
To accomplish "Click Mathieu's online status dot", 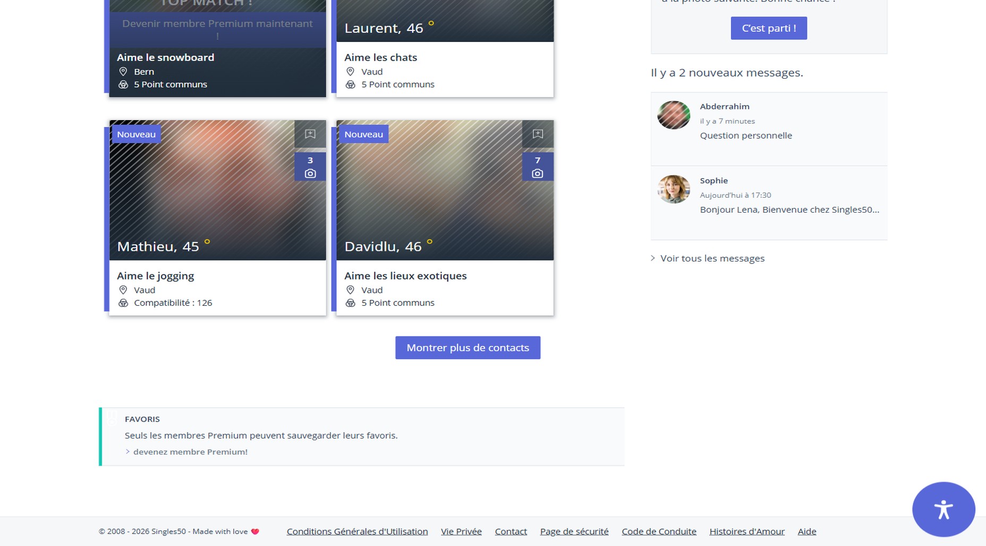I will tap(207, 242).
